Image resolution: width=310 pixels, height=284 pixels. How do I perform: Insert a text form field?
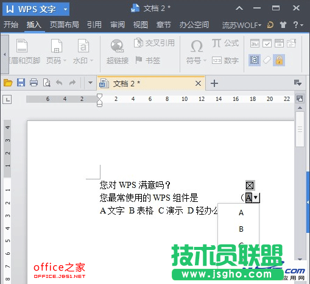point(255,43)
